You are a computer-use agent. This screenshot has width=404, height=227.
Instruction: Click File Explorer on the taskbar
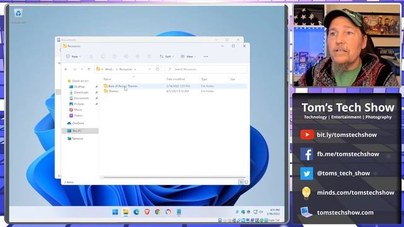point(126,212)
